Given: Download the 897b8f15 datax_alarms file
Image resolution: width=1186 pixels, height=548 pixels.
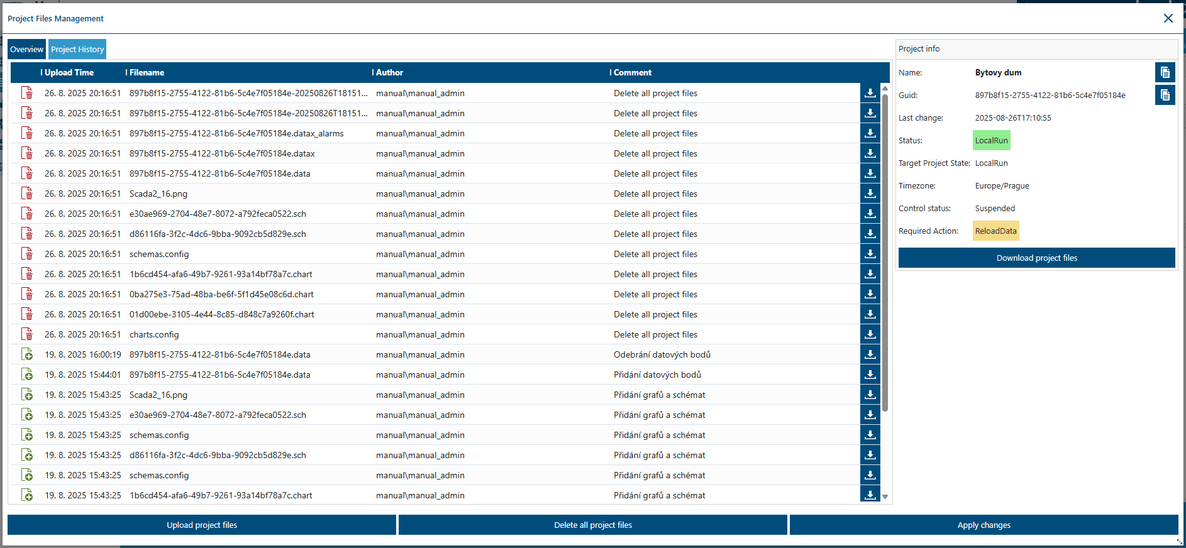Looking at the screenshot, I should click(x=870, y=133).
